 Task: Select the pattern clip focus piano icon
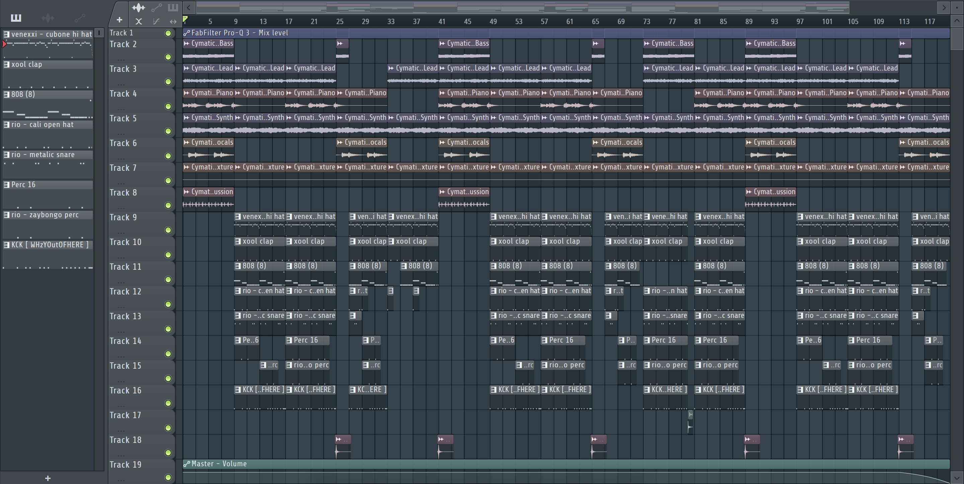pyautogui.click(x=173, y=7)
